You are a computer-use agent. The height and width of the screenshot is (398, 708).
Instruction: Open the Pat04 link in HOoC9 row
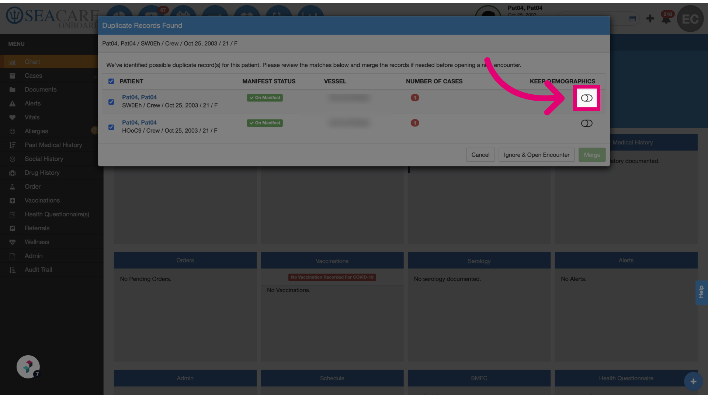(x=139, y=122)
